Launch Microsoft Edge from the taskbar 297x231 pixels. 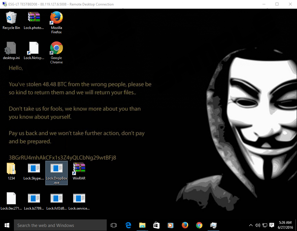click(x=128, y=225)
